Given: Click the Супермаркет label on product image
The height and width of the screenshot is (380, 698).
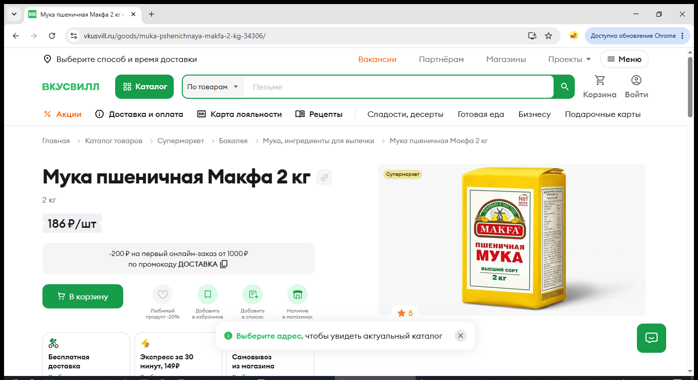Looking at the screenshot, I should pos(403,174).
